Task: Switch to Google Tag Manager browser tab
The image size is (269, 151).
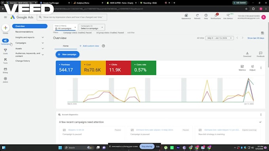Action: coord(55,3)
